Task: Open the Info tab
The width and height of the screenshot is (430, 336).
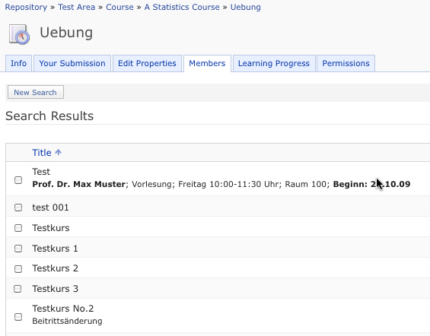Action: click(x=19, y=63)
